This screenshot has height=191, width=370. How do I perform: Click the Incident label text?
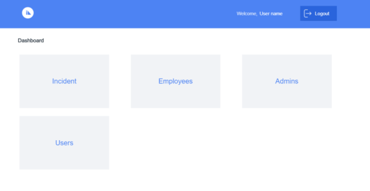coord(64,81)
